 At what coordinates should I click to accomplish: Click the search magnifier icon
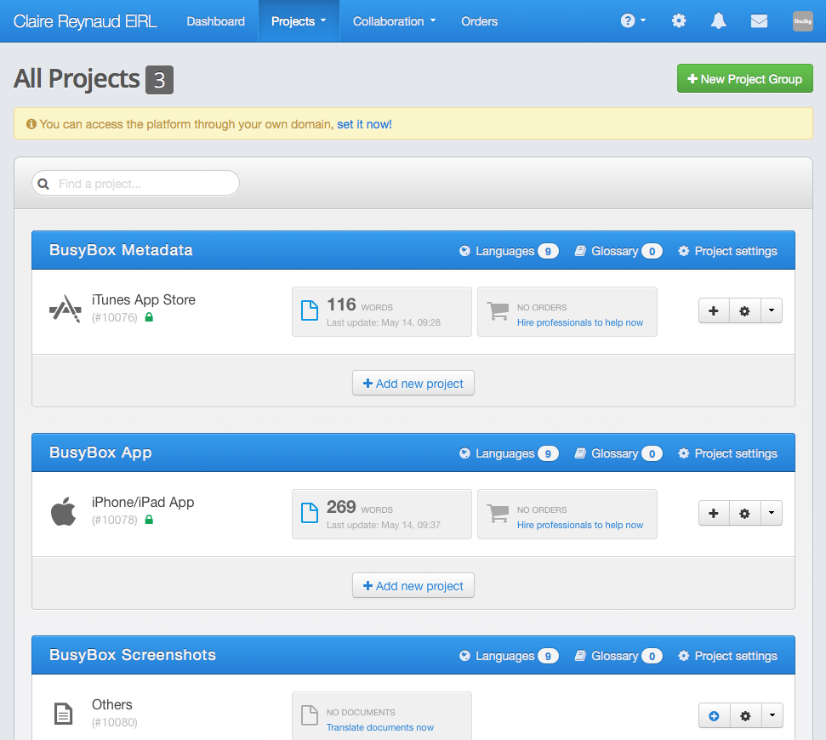click(x=43, y=184)
